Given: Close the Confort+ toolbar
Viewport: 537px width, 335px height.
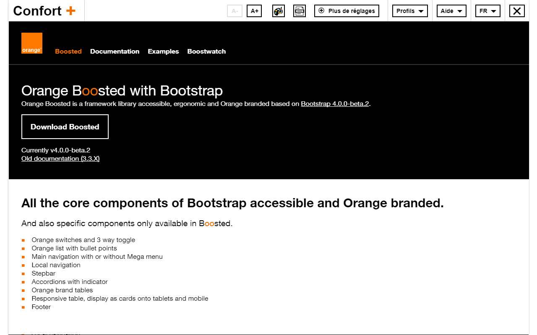Looking at the screenshot, I should (x=517, y=11).
